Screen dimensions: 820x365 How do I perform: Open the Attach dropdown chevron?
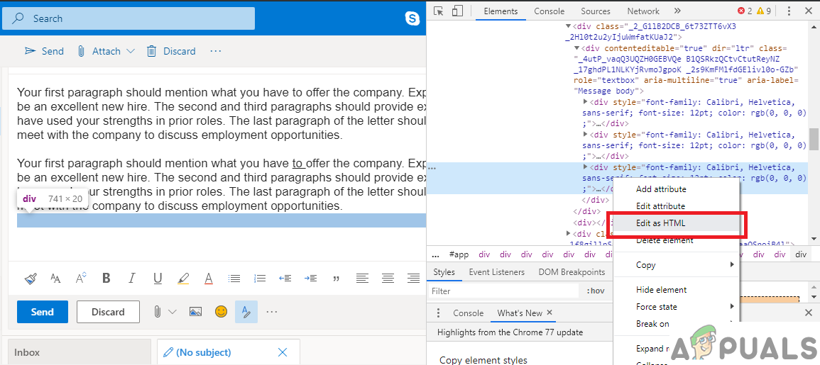pos(131,51)
